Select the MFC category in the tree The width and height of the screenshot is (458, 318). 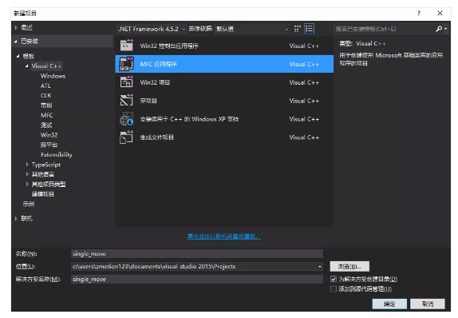click(47, 115)
